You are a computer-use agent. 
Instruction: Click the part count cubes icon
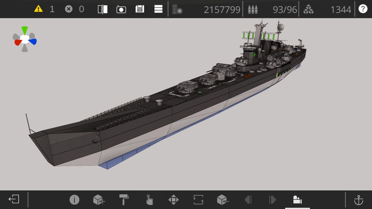308,10
